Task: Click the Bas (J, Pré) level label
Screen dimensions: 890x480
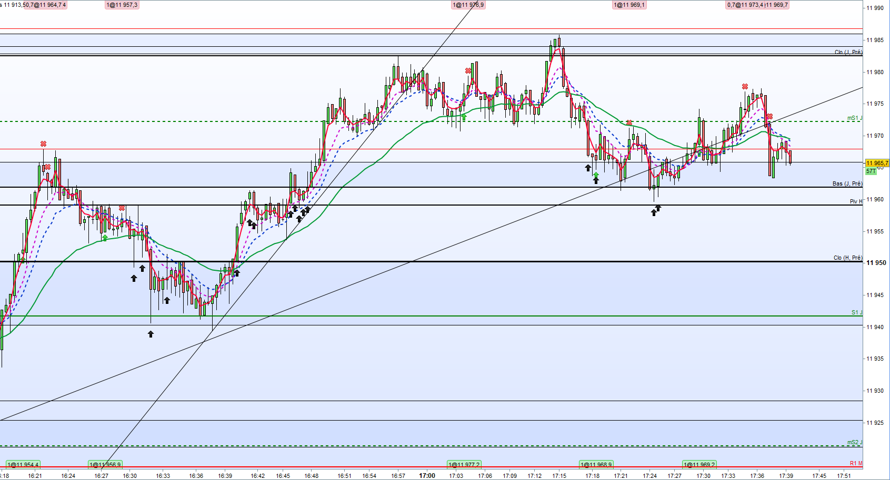Action: pyautogui.click(x=847, y=183)
